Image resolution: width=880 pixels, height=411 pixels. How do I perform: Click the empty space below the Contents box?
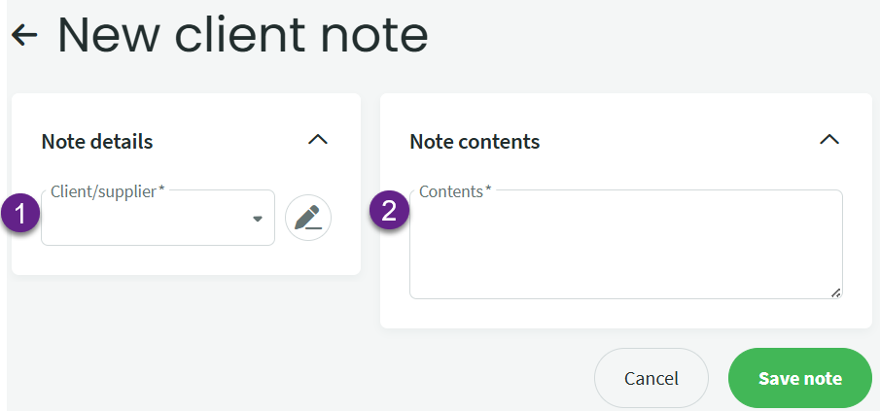[626, 314]
